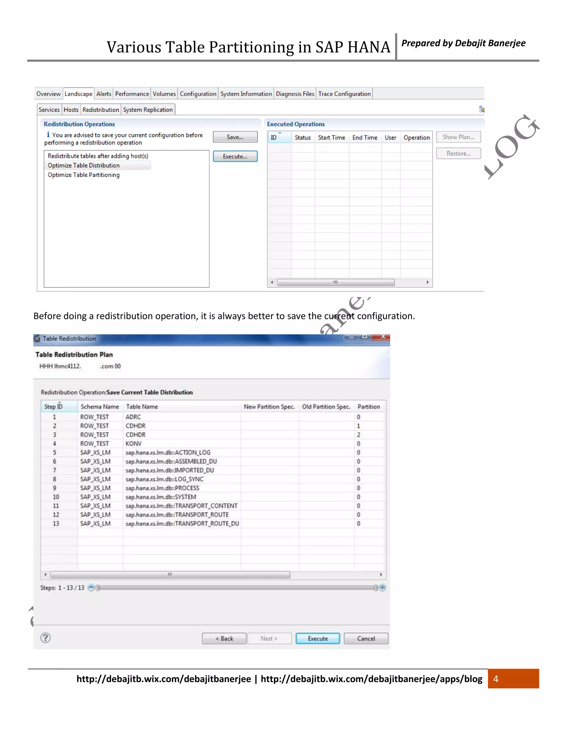Click the plan table scroll left arrow
The image size is (567, 734).
(45, 575)
